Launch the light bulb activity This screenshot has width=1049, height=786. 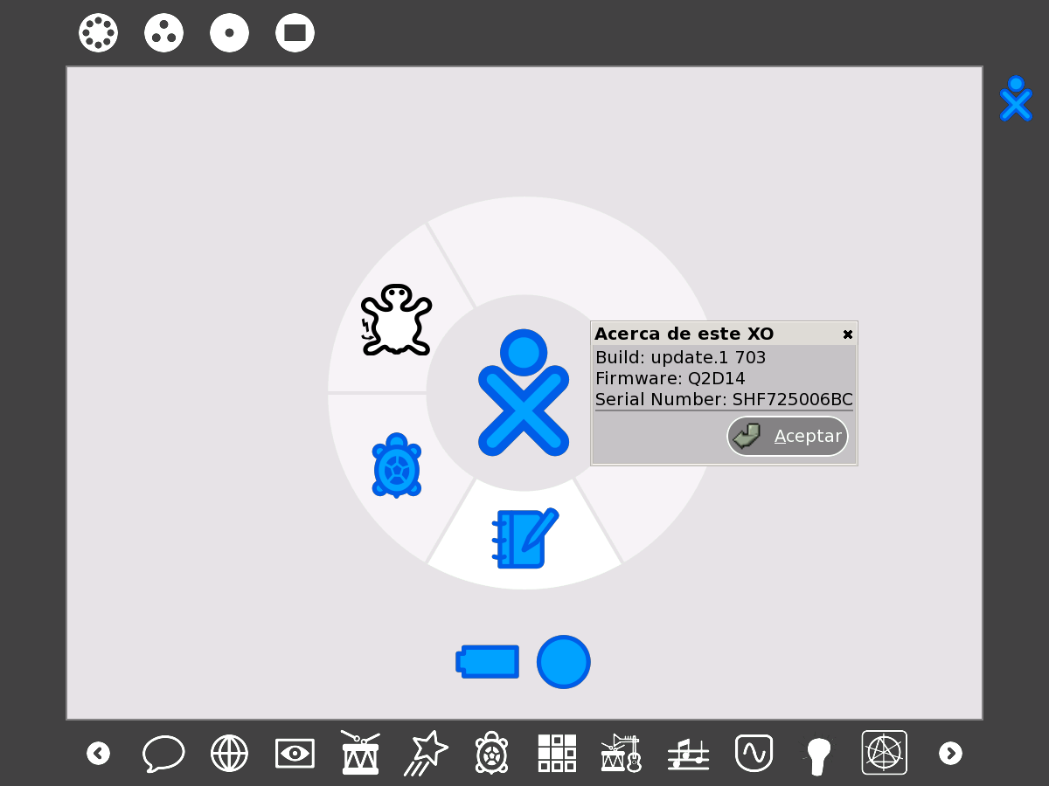click(x=819, y=755)
